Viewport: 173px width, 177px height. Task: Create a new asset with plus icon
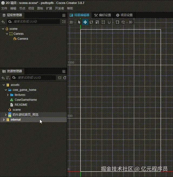click(x=3, y=78)
